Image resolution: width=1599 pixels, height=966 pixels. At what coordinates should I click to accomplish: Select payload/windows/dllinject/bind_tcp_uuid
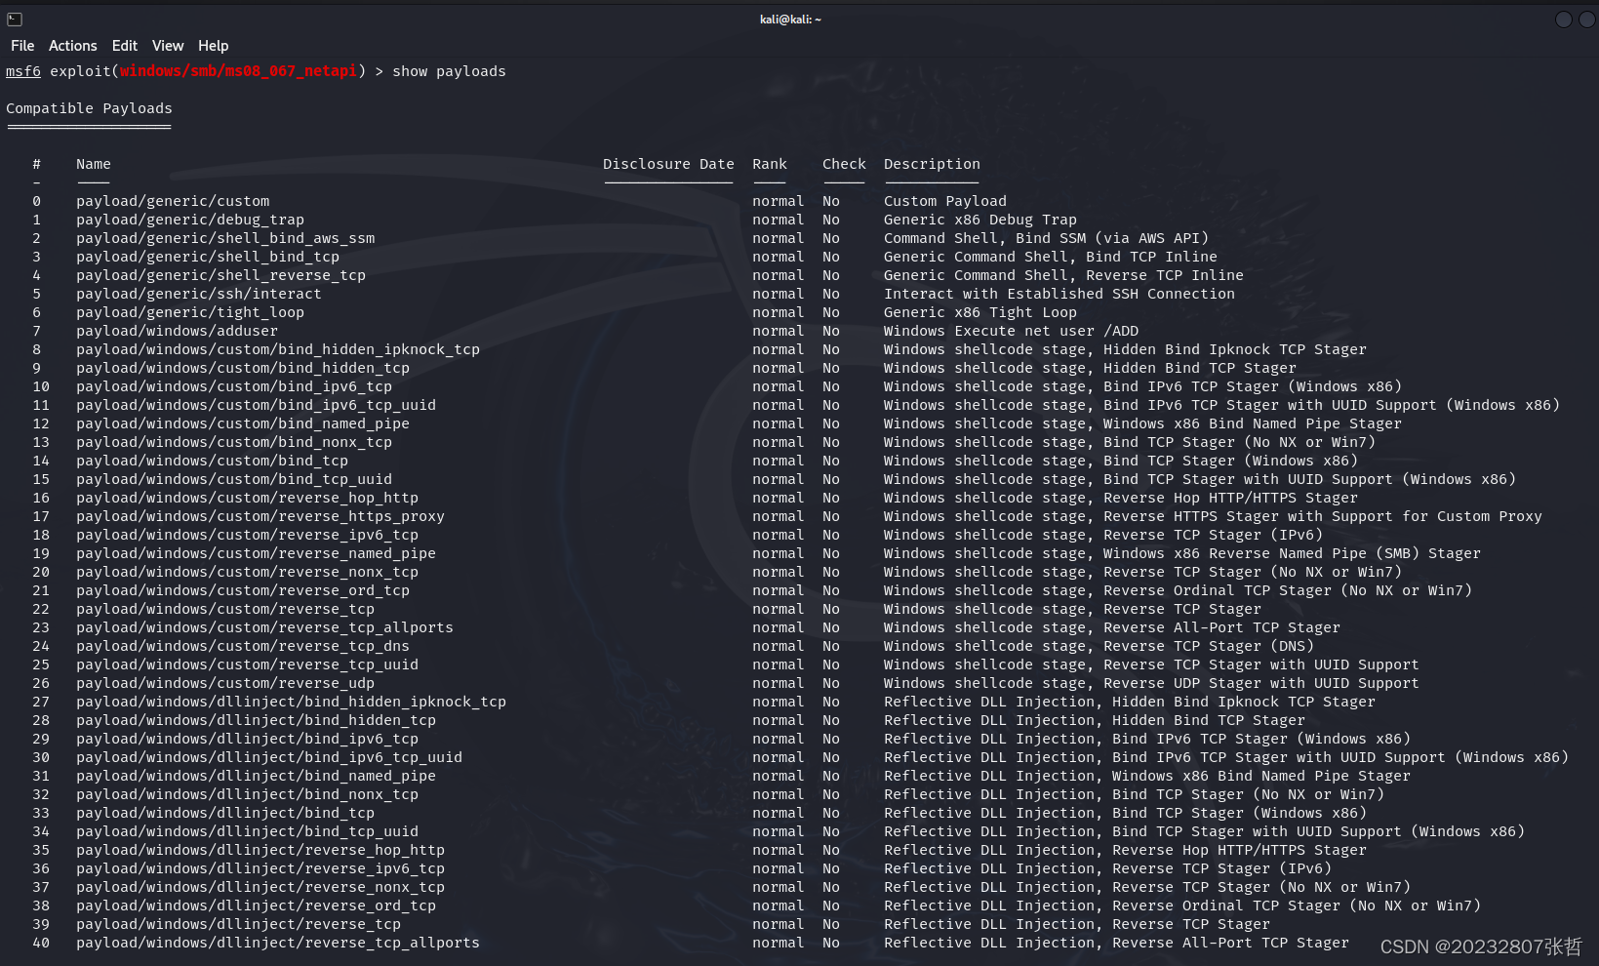pos(248,831)
